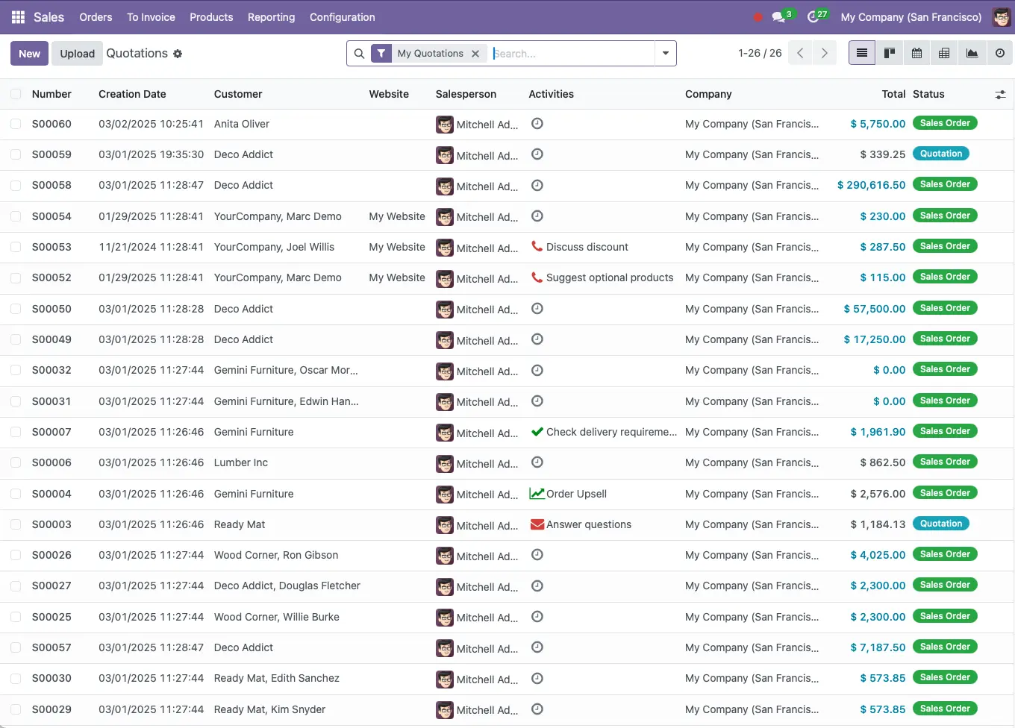Open the apps grid menu

click(17, 16)
